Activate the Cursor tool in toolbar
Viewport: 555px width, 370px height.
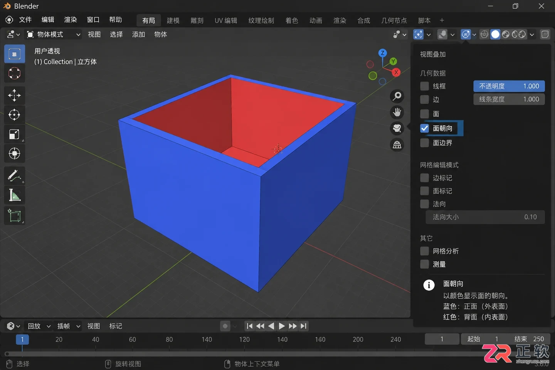tap(14, 73)
